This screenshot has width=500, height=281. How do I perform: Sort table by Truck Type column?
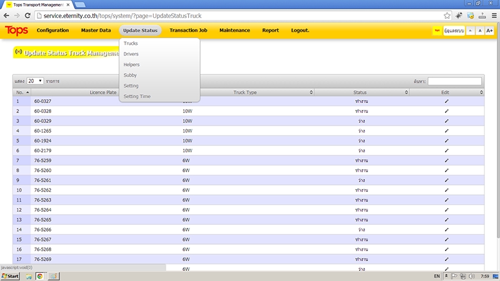tap(245, 92)
